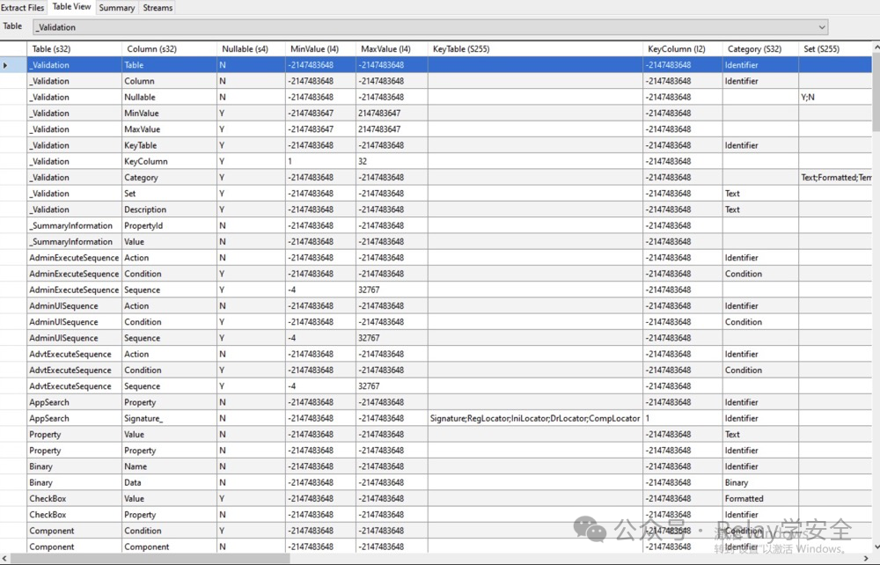Select the 'Set' column-name cell
880x565 pixels.
click(169, 194)
